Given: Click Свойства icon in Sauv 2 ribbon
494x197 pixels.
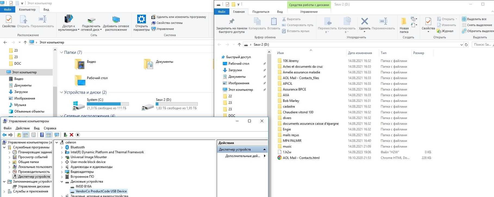Looking at the screenshot, I should [428, 21].
